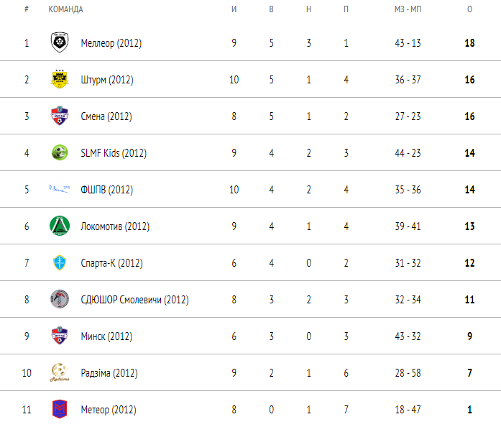Click the green Локомотив circular emblem
Viewport: 501px width, 427px height.
(60, 226)
